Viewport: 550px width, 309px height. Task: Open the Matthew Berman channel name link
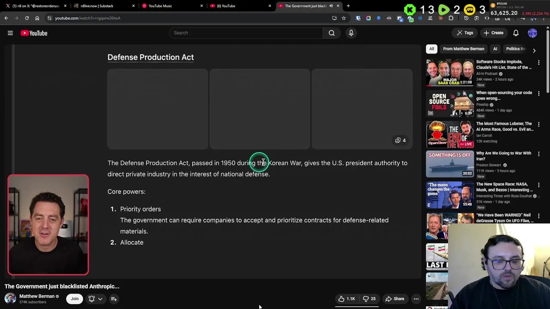pos(37,296)
